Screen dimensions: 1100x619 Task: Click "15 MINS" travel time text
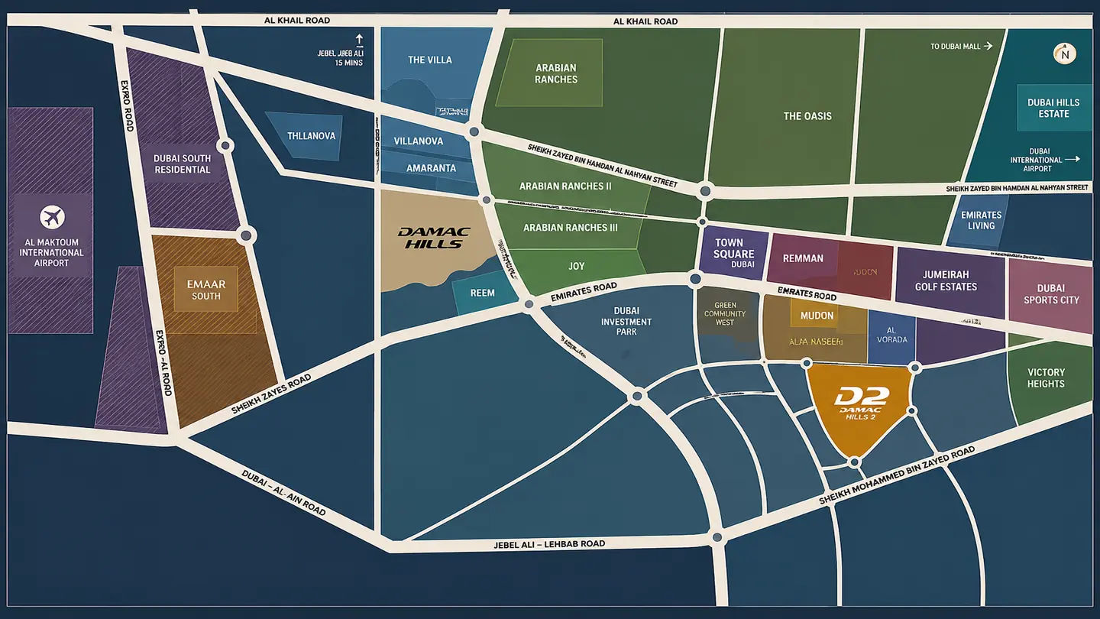tap(348, 63)
